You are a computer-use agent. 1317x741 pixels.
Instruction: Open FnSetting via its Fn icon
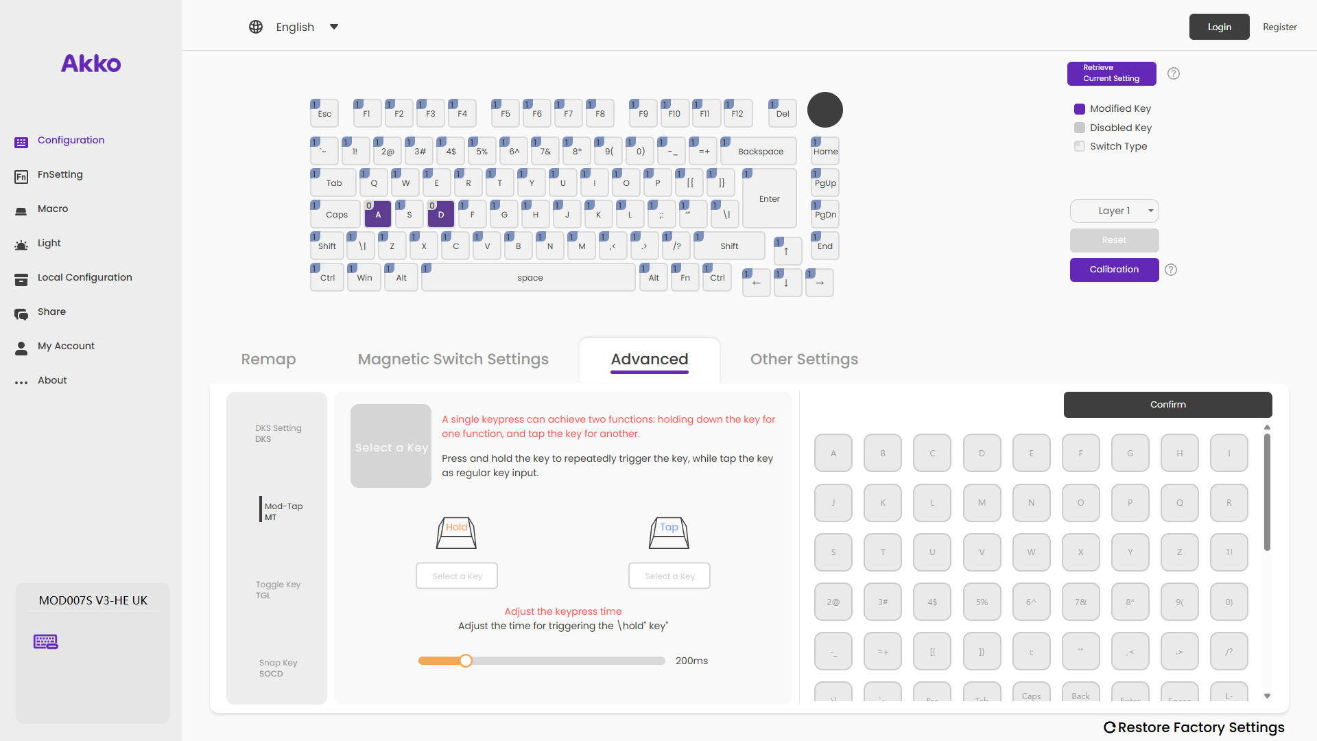[x=21, y=177]
